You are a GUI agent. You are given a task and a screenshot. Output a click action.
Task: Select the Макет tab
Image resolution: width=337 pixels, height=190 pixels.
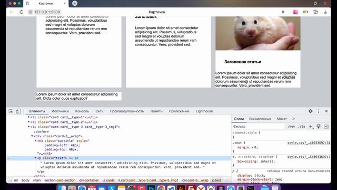coord(282,119)
